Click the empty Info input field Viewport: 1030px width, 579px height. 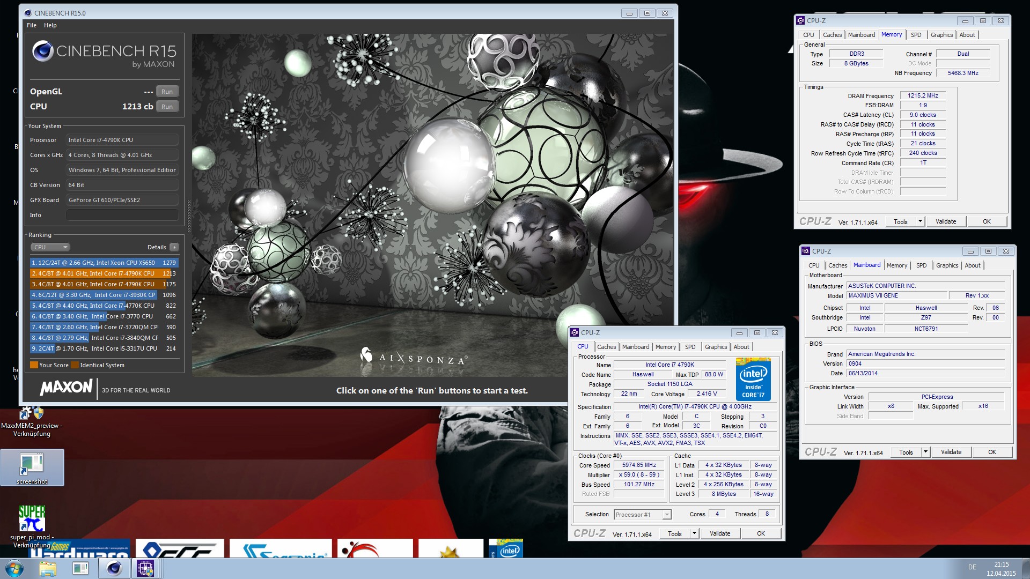122,215
